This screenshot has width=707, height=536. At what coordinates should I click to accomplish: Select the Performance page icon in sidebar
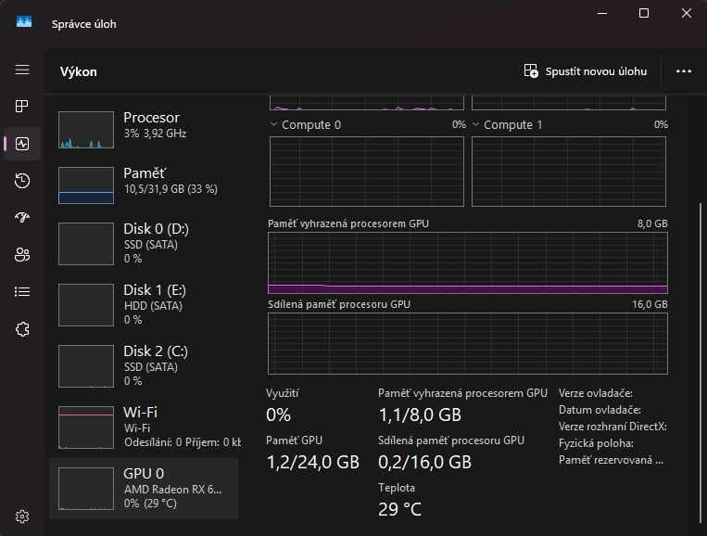pos(22,144)
